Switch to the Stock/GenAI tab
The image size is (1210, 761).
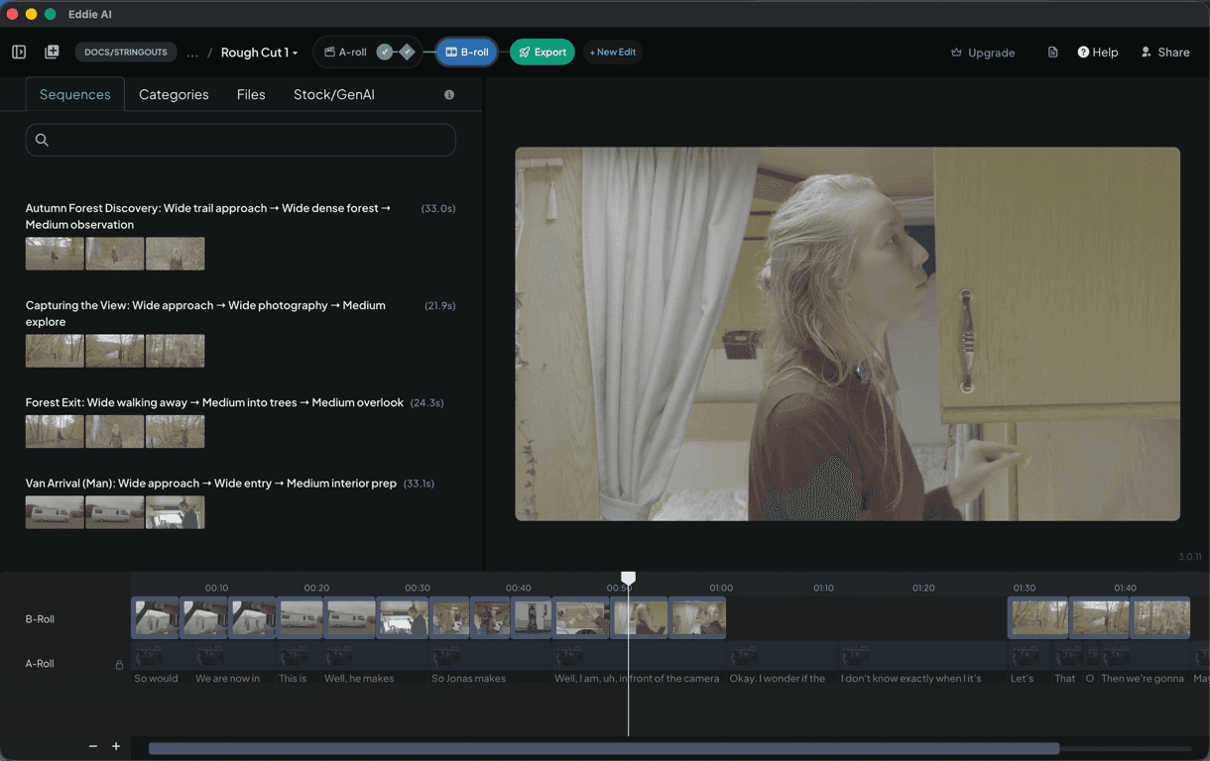point(333,95)
